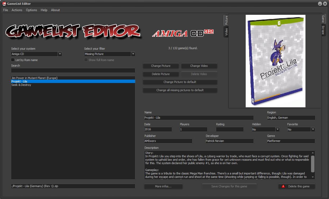Open More infos… dialog
Viewport: 329px width, 199px height.
[163, 186]
